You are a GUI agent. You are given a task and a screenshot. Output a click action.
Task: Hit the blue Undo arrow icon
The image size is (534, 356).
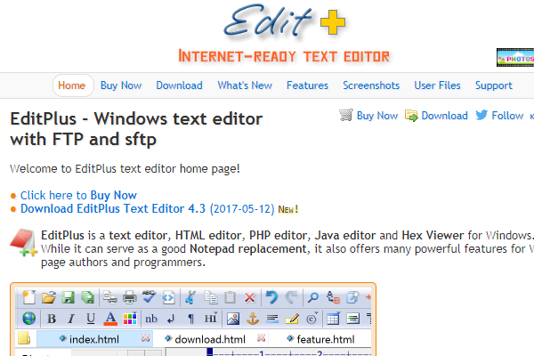click(x=272, y=297)
